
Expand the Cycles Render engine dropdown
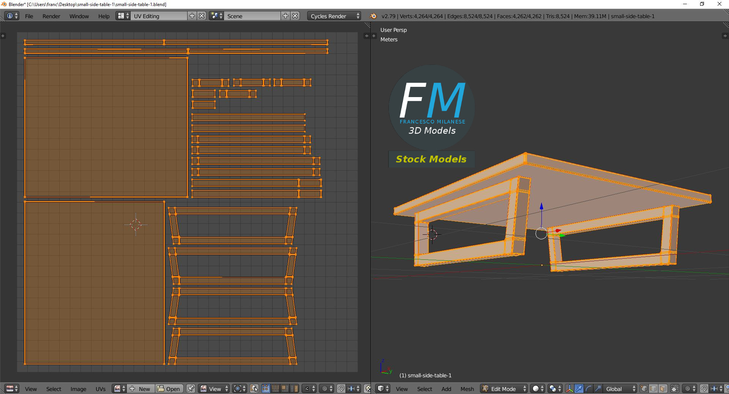334,16
